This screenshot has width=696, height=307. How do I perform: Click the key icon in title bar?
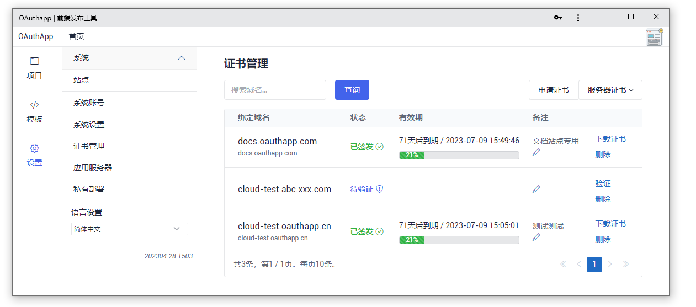[558, 18]
